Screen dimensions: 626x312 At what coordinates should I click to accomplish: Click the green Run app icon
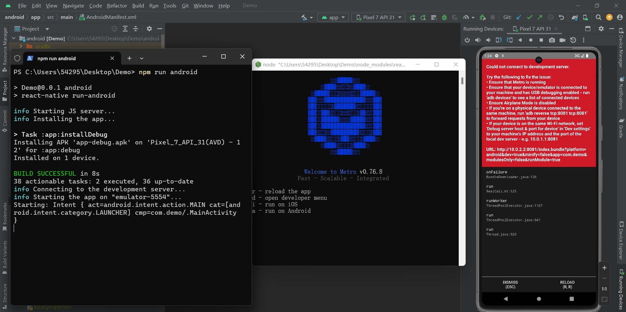click(412, 18)
